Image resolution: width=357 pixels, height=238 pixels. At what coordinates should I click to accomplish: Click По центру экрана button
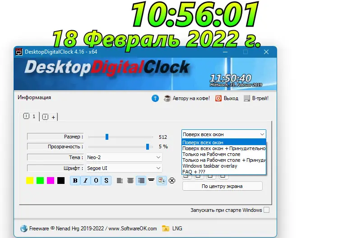click(x=222, y=187)
